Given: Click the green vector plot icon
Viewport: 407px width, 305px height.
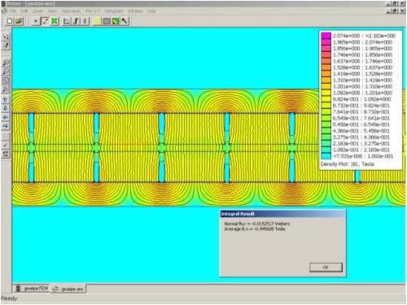Looking at the screenshot, I should click(116, 21).
